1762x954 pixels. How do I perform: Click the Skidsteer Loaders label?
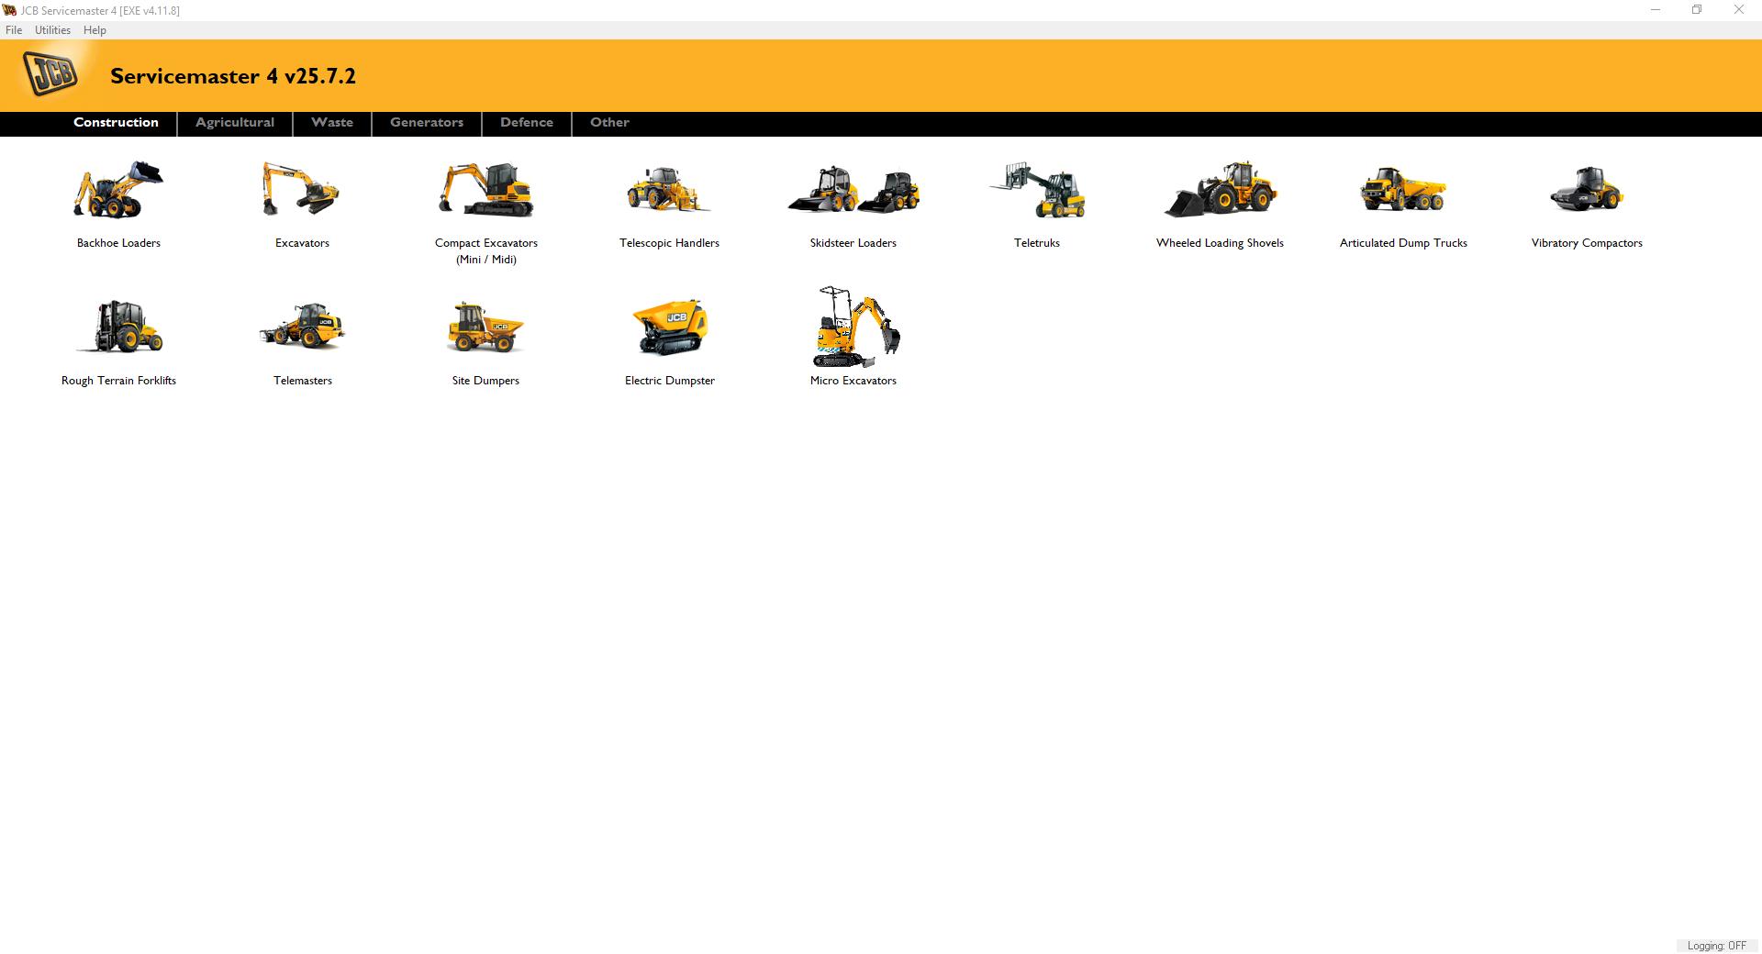click(x=853, y=243)
